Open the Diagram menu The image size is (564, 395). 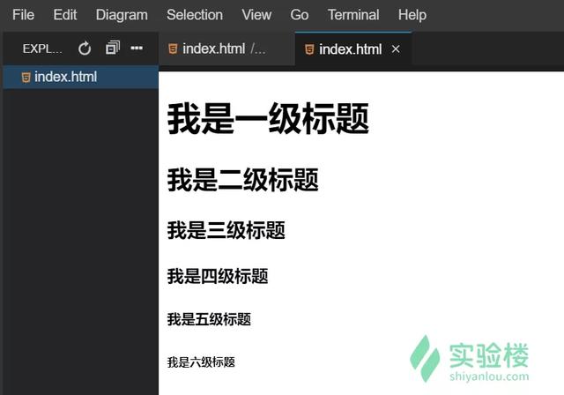click(x=122, y=15)
